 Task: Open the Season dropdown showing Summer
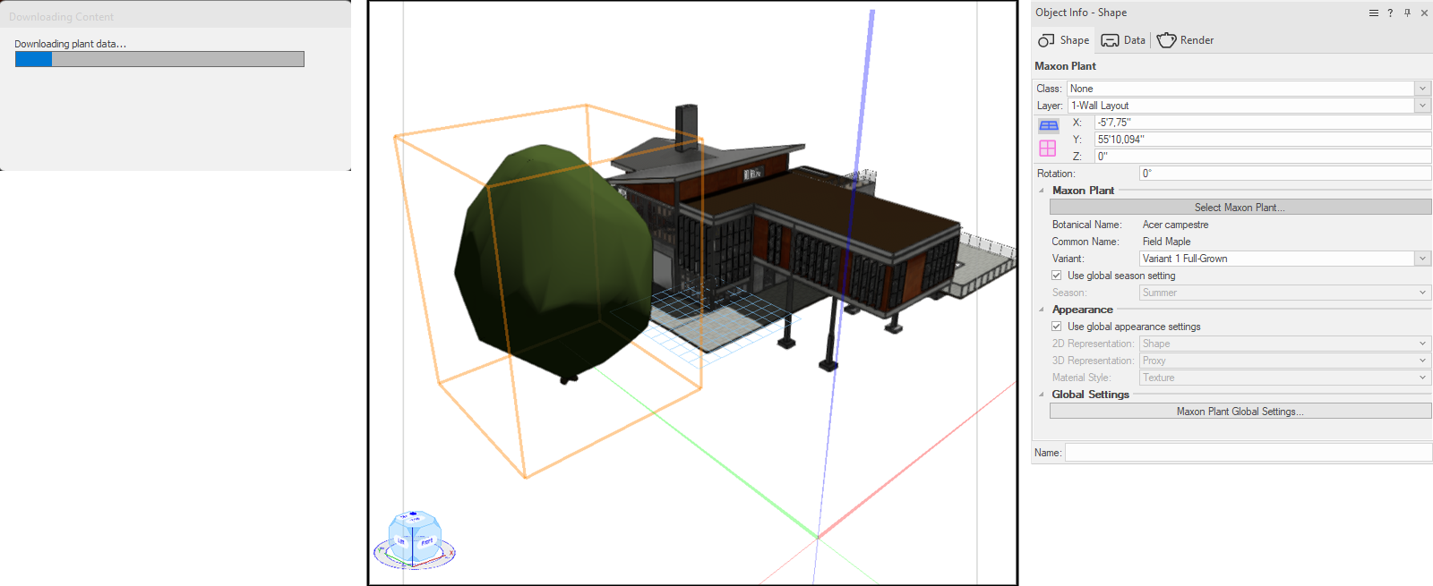pyautogui.click(x=1285, y=293)
